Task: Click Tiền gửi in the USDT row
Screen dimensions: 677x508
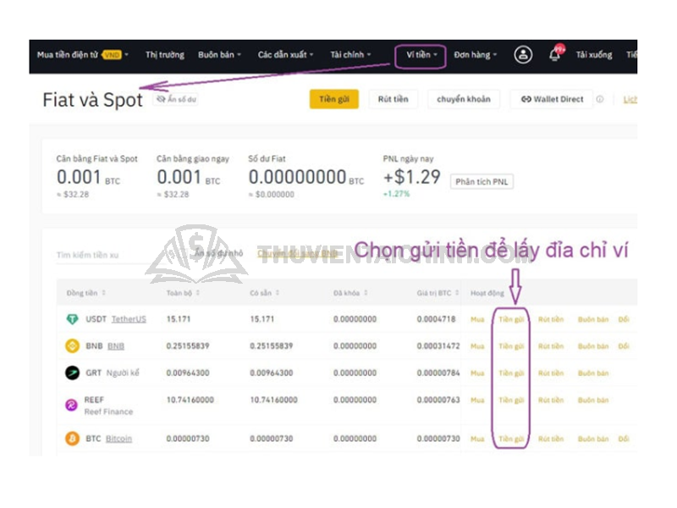Action: point(511,319)
